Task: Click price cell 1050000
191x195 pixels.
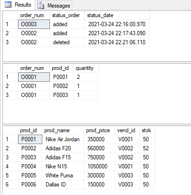Action: click(x=99, y=166)
